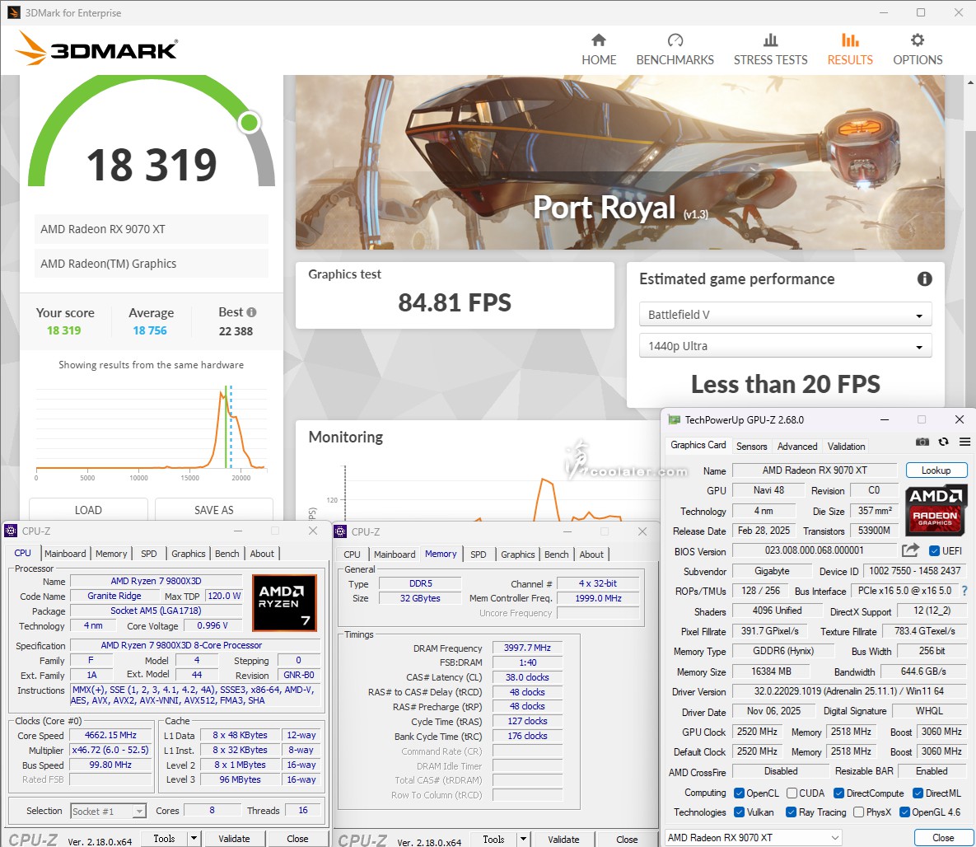976x847 pixels.
Task: Click 3DMark title bar app icon
Action: pos(14,12)
